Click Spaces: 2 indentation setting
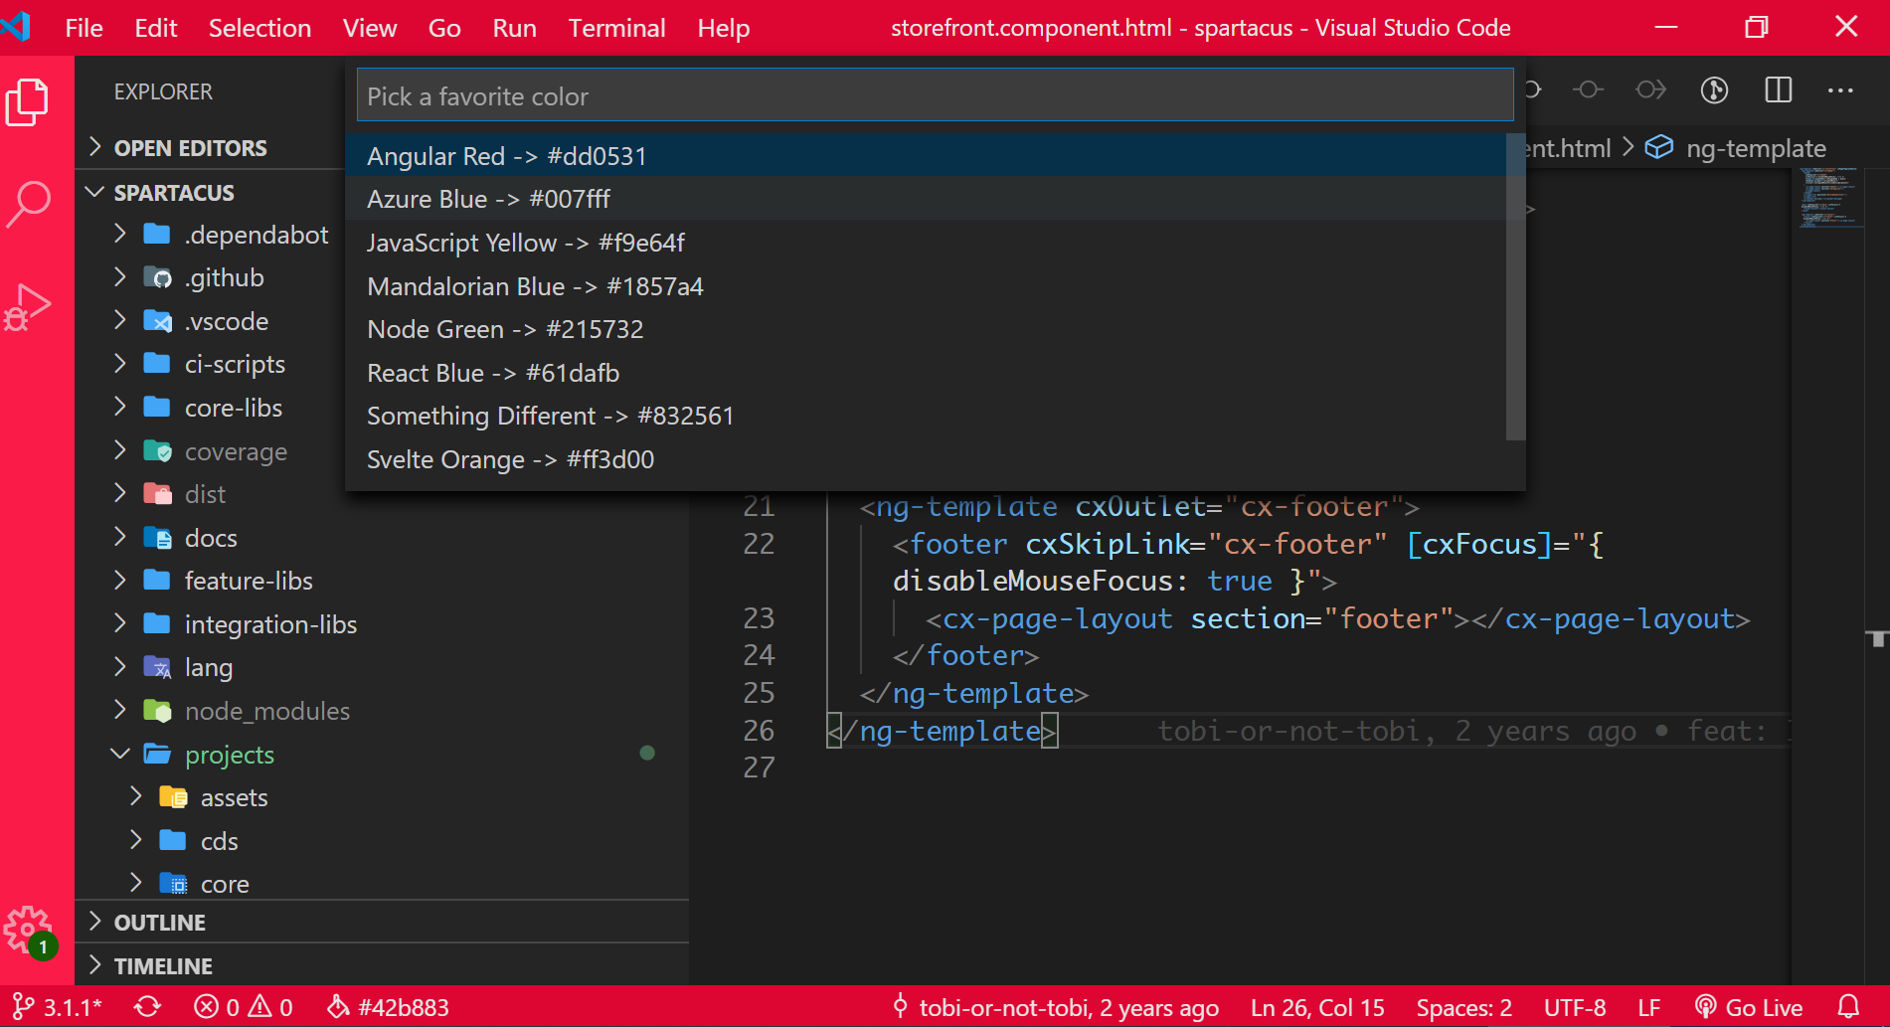Screen dimensions: 1890x1027 [1463, 1006]
